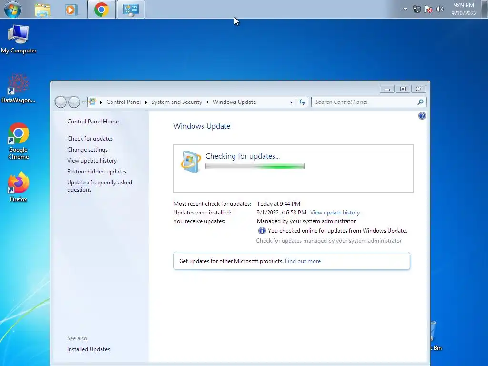
Task: Open the clock showing 9:49 PM
Action: [x=464, y=9]
